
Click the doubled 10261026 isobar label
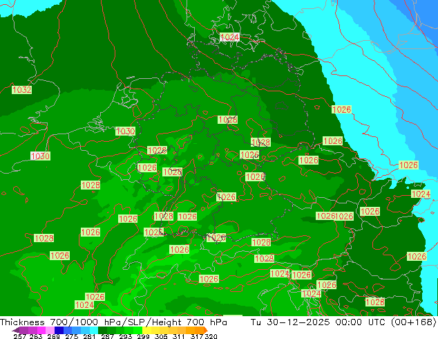click(x=334, y=216)
